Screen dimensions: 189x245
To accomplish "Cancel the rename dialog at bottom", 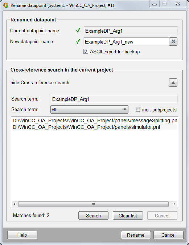I will tap(168, 235).
